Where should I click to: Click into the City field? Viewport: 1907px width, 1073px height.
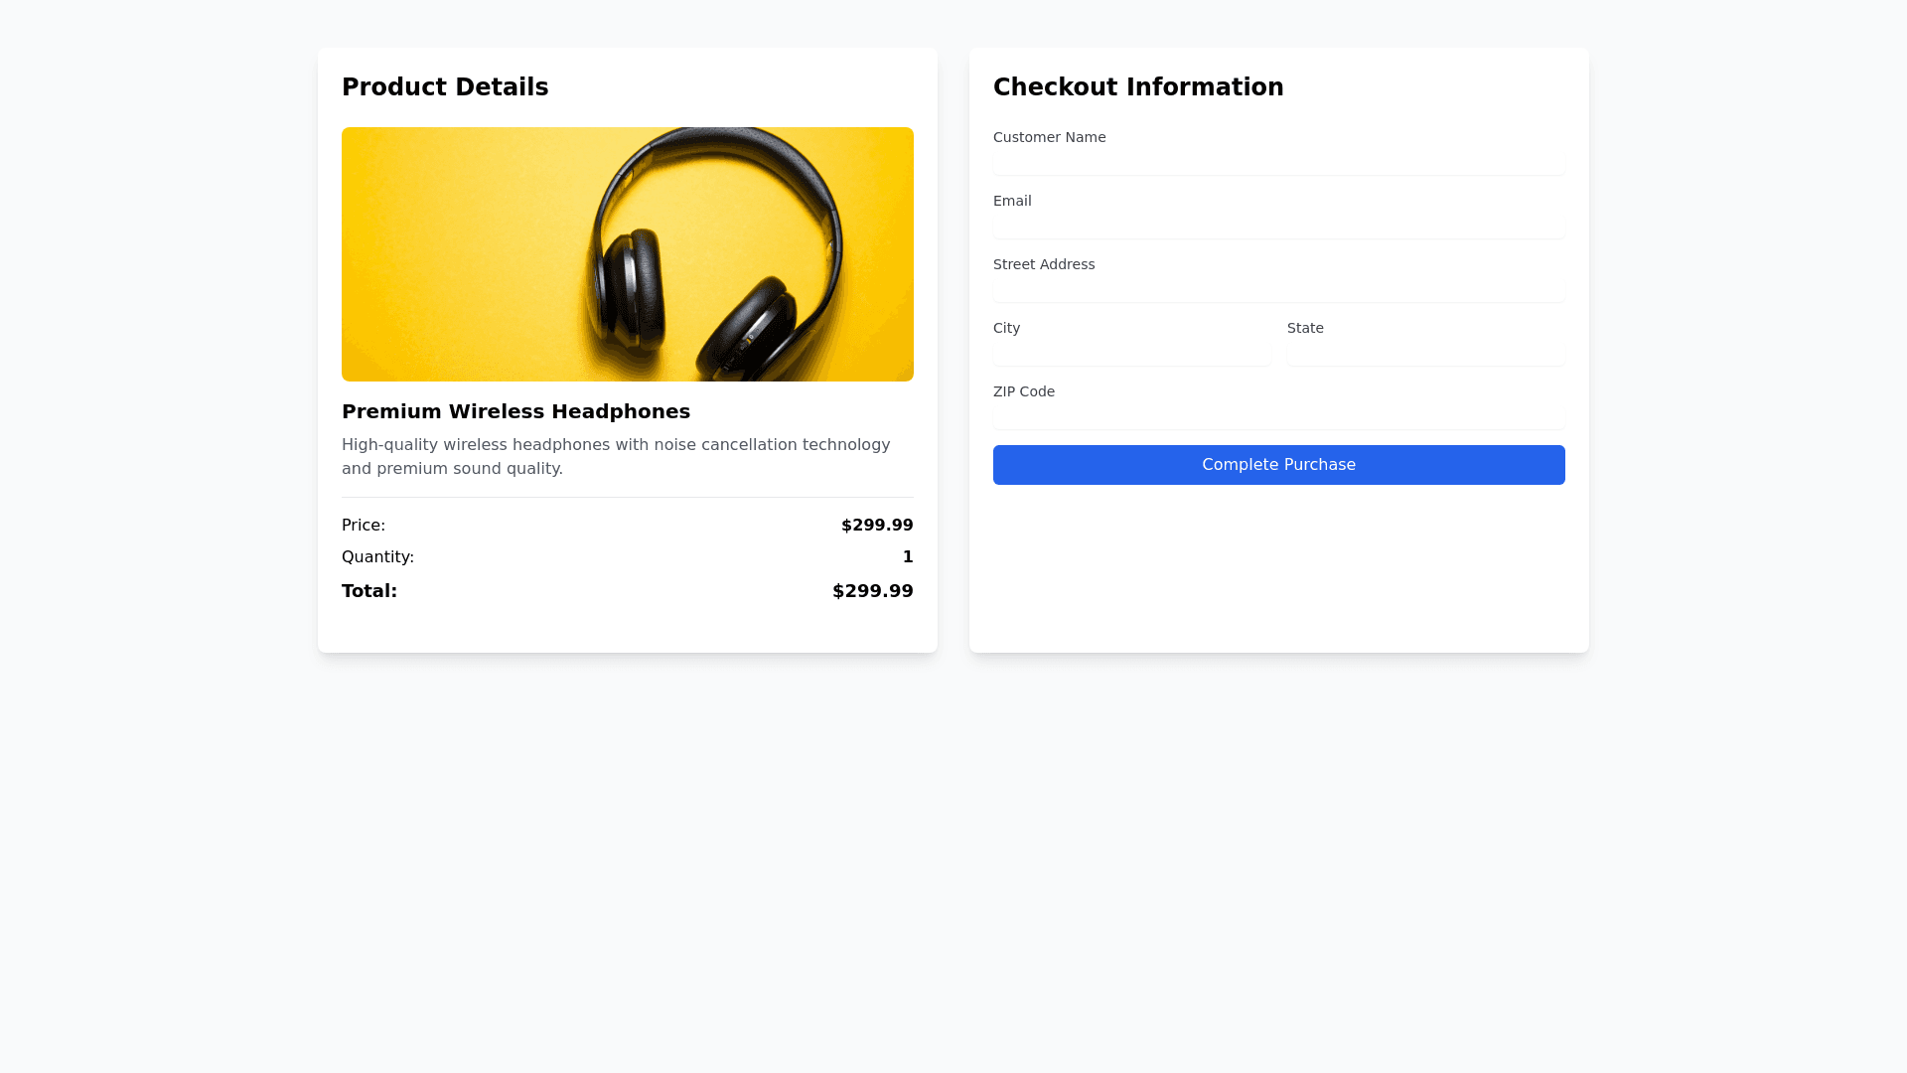[1131, 354]
